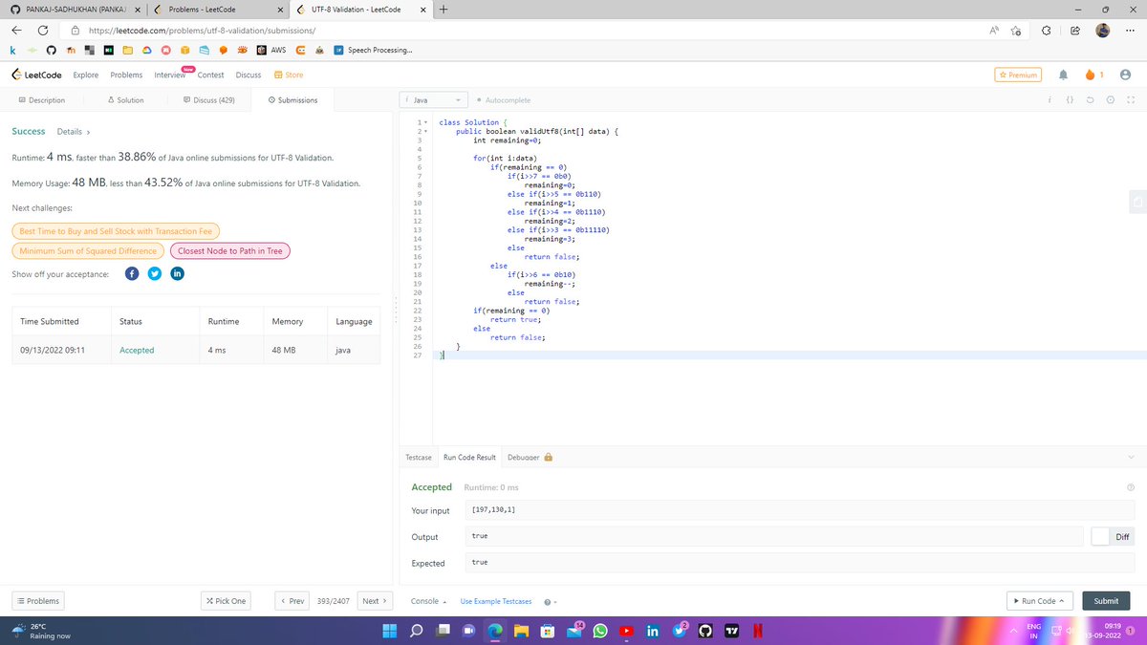The height and width of the screenshot is (645, 1147).
Task: Click Use Example Testcases link
Action: point(496,601)
